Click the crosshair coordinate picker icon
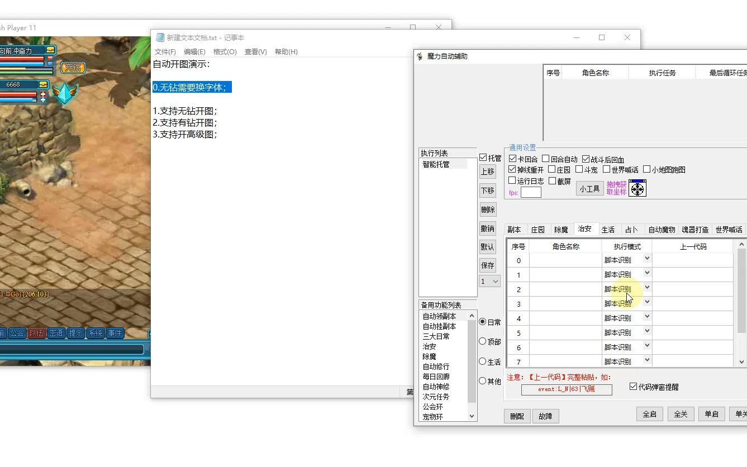This screenshot has height=467, width=747. [x=637, y=188]
